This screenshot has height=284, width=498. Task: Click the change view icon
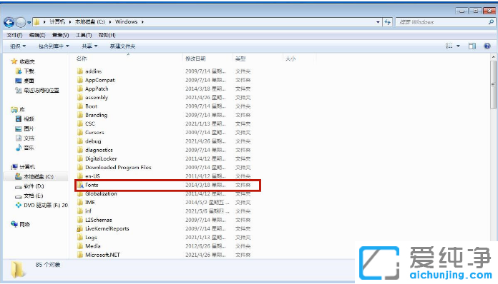pyautogui.click(x=449, y=46)
